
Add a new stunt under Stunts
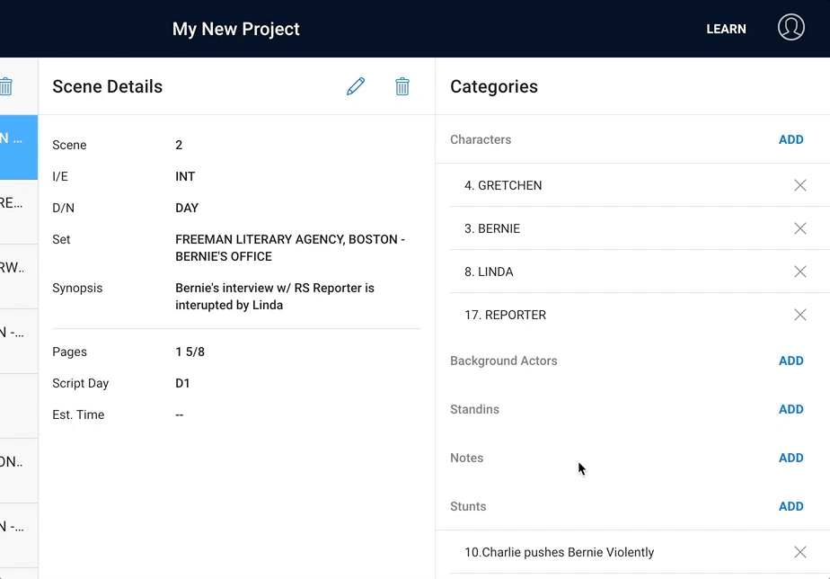click(790, 506)
